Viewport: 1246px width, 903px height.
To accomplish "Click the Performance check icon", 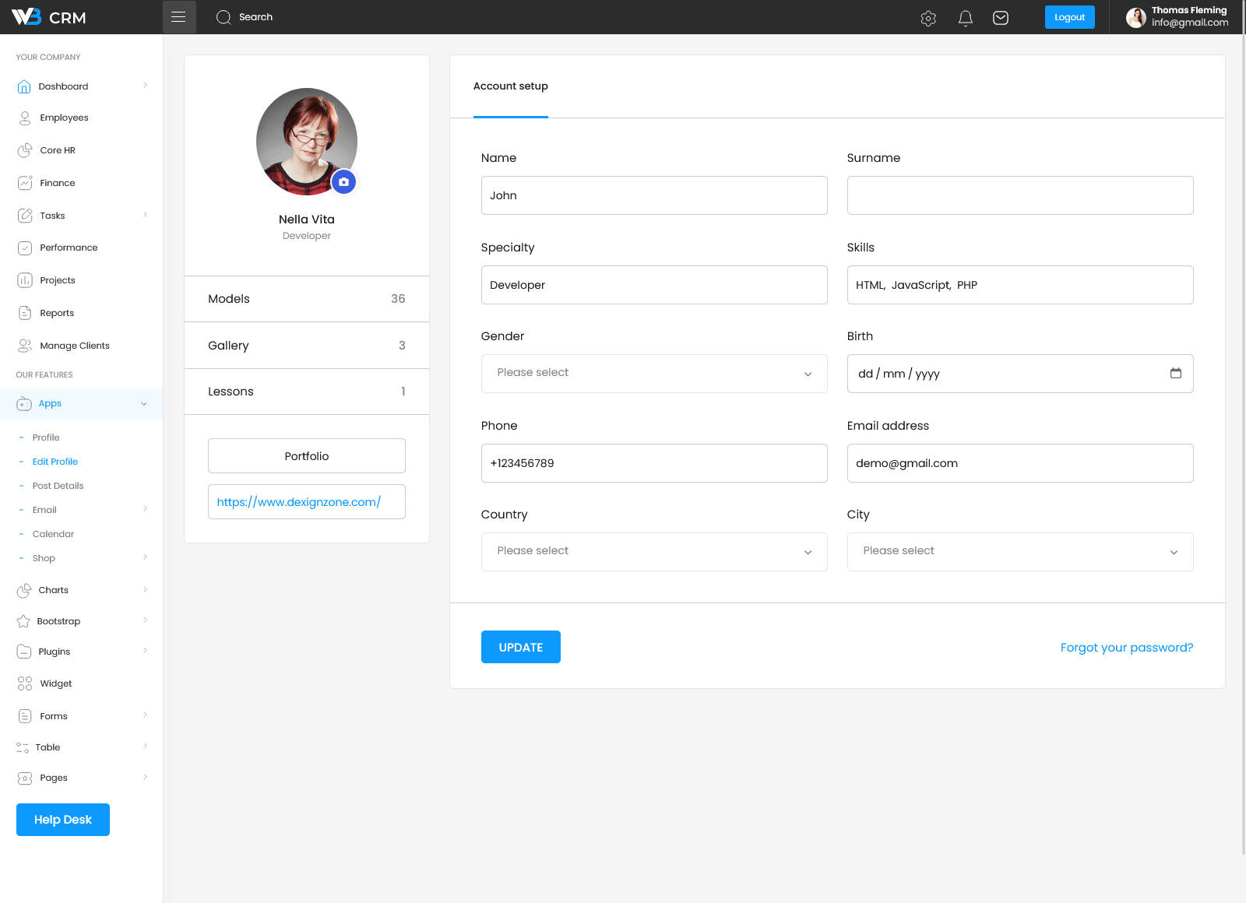I will click(x=25, y=248).
